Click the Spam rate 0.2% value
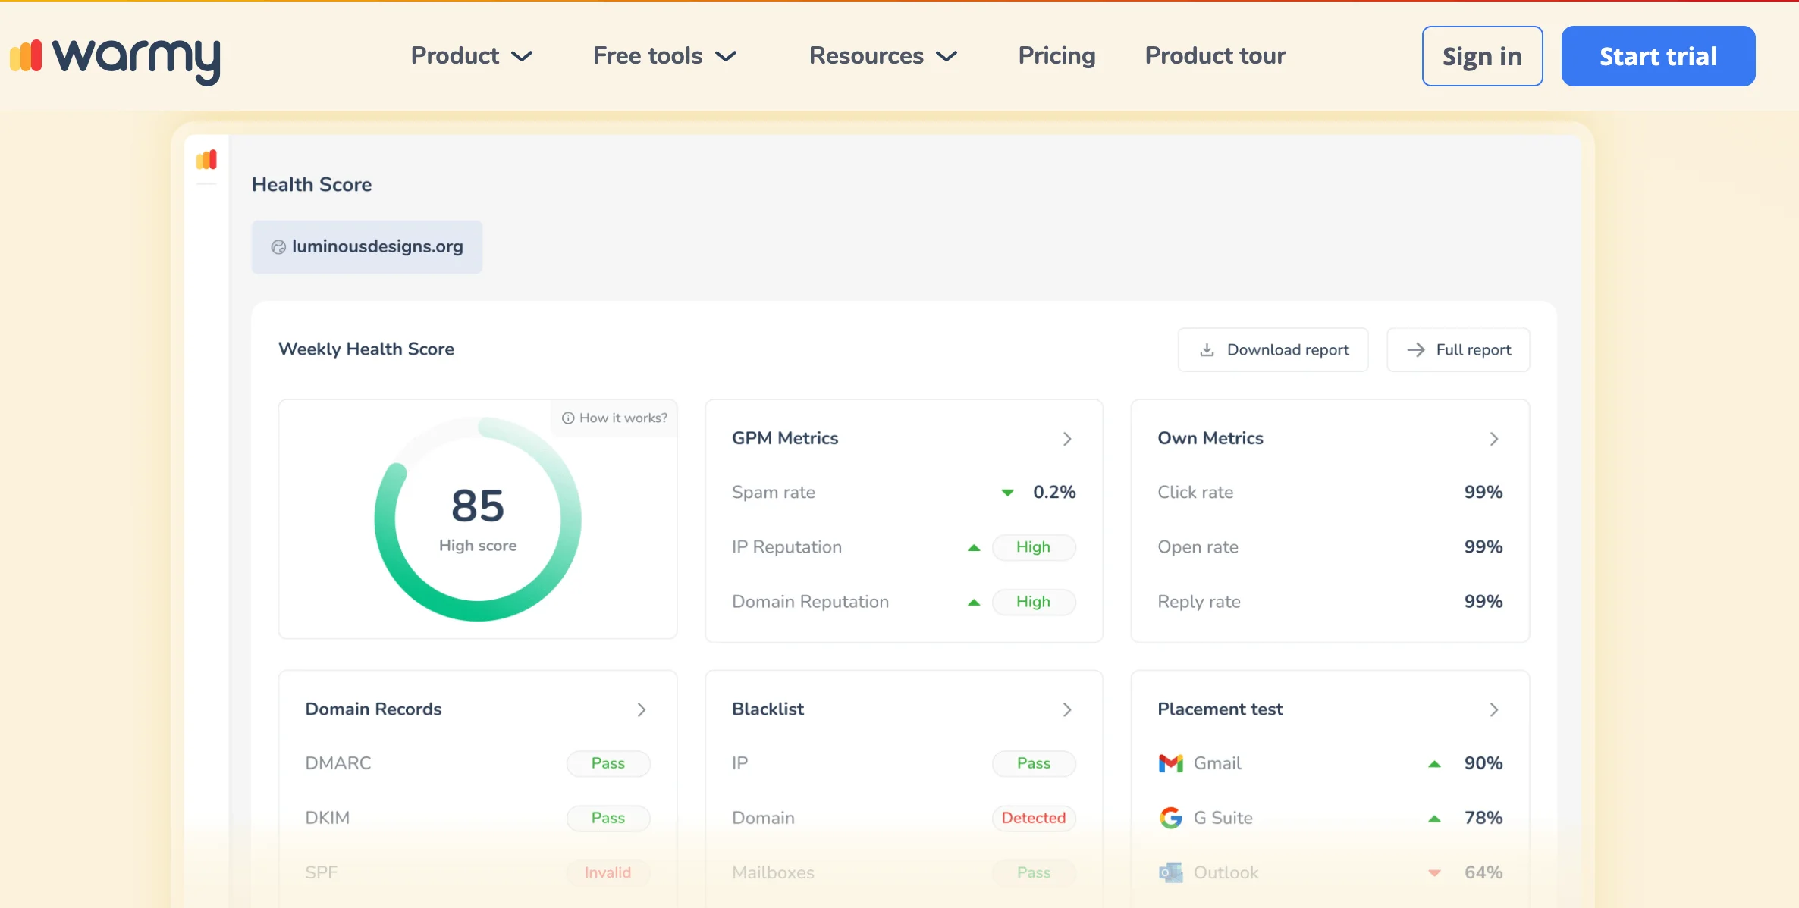The height and width of the screenshot is (908, 1799). coord(1054,493)
